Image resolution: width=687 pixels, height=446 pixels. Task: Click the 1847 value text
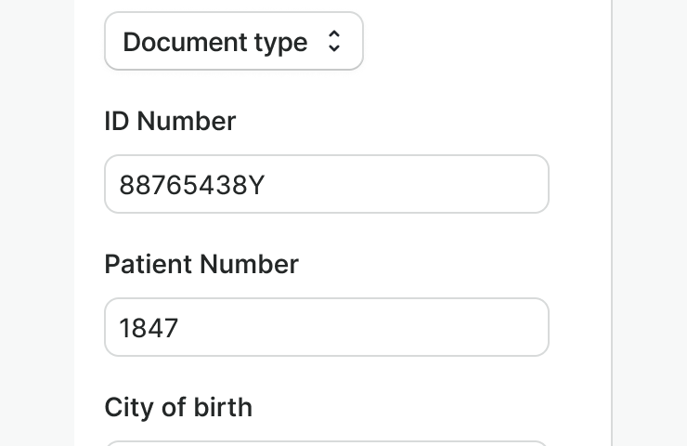tap(149, 328)
